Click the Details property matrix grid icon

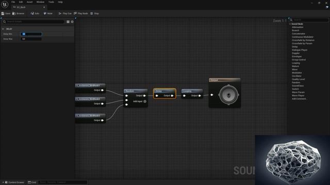(x=68, y=22)
